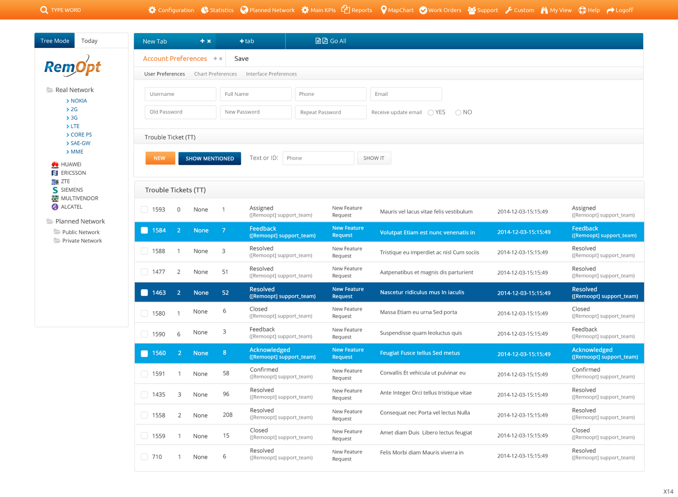The width and height of the screenshot is (678, 497).
Task: Close the New Tab with x icon
Action: pos(209,41)
